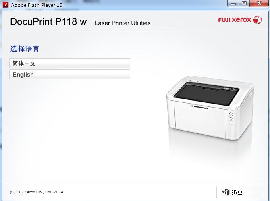Click the FUJI xerox wordmark
270x201 pixels.
point(235,20)
